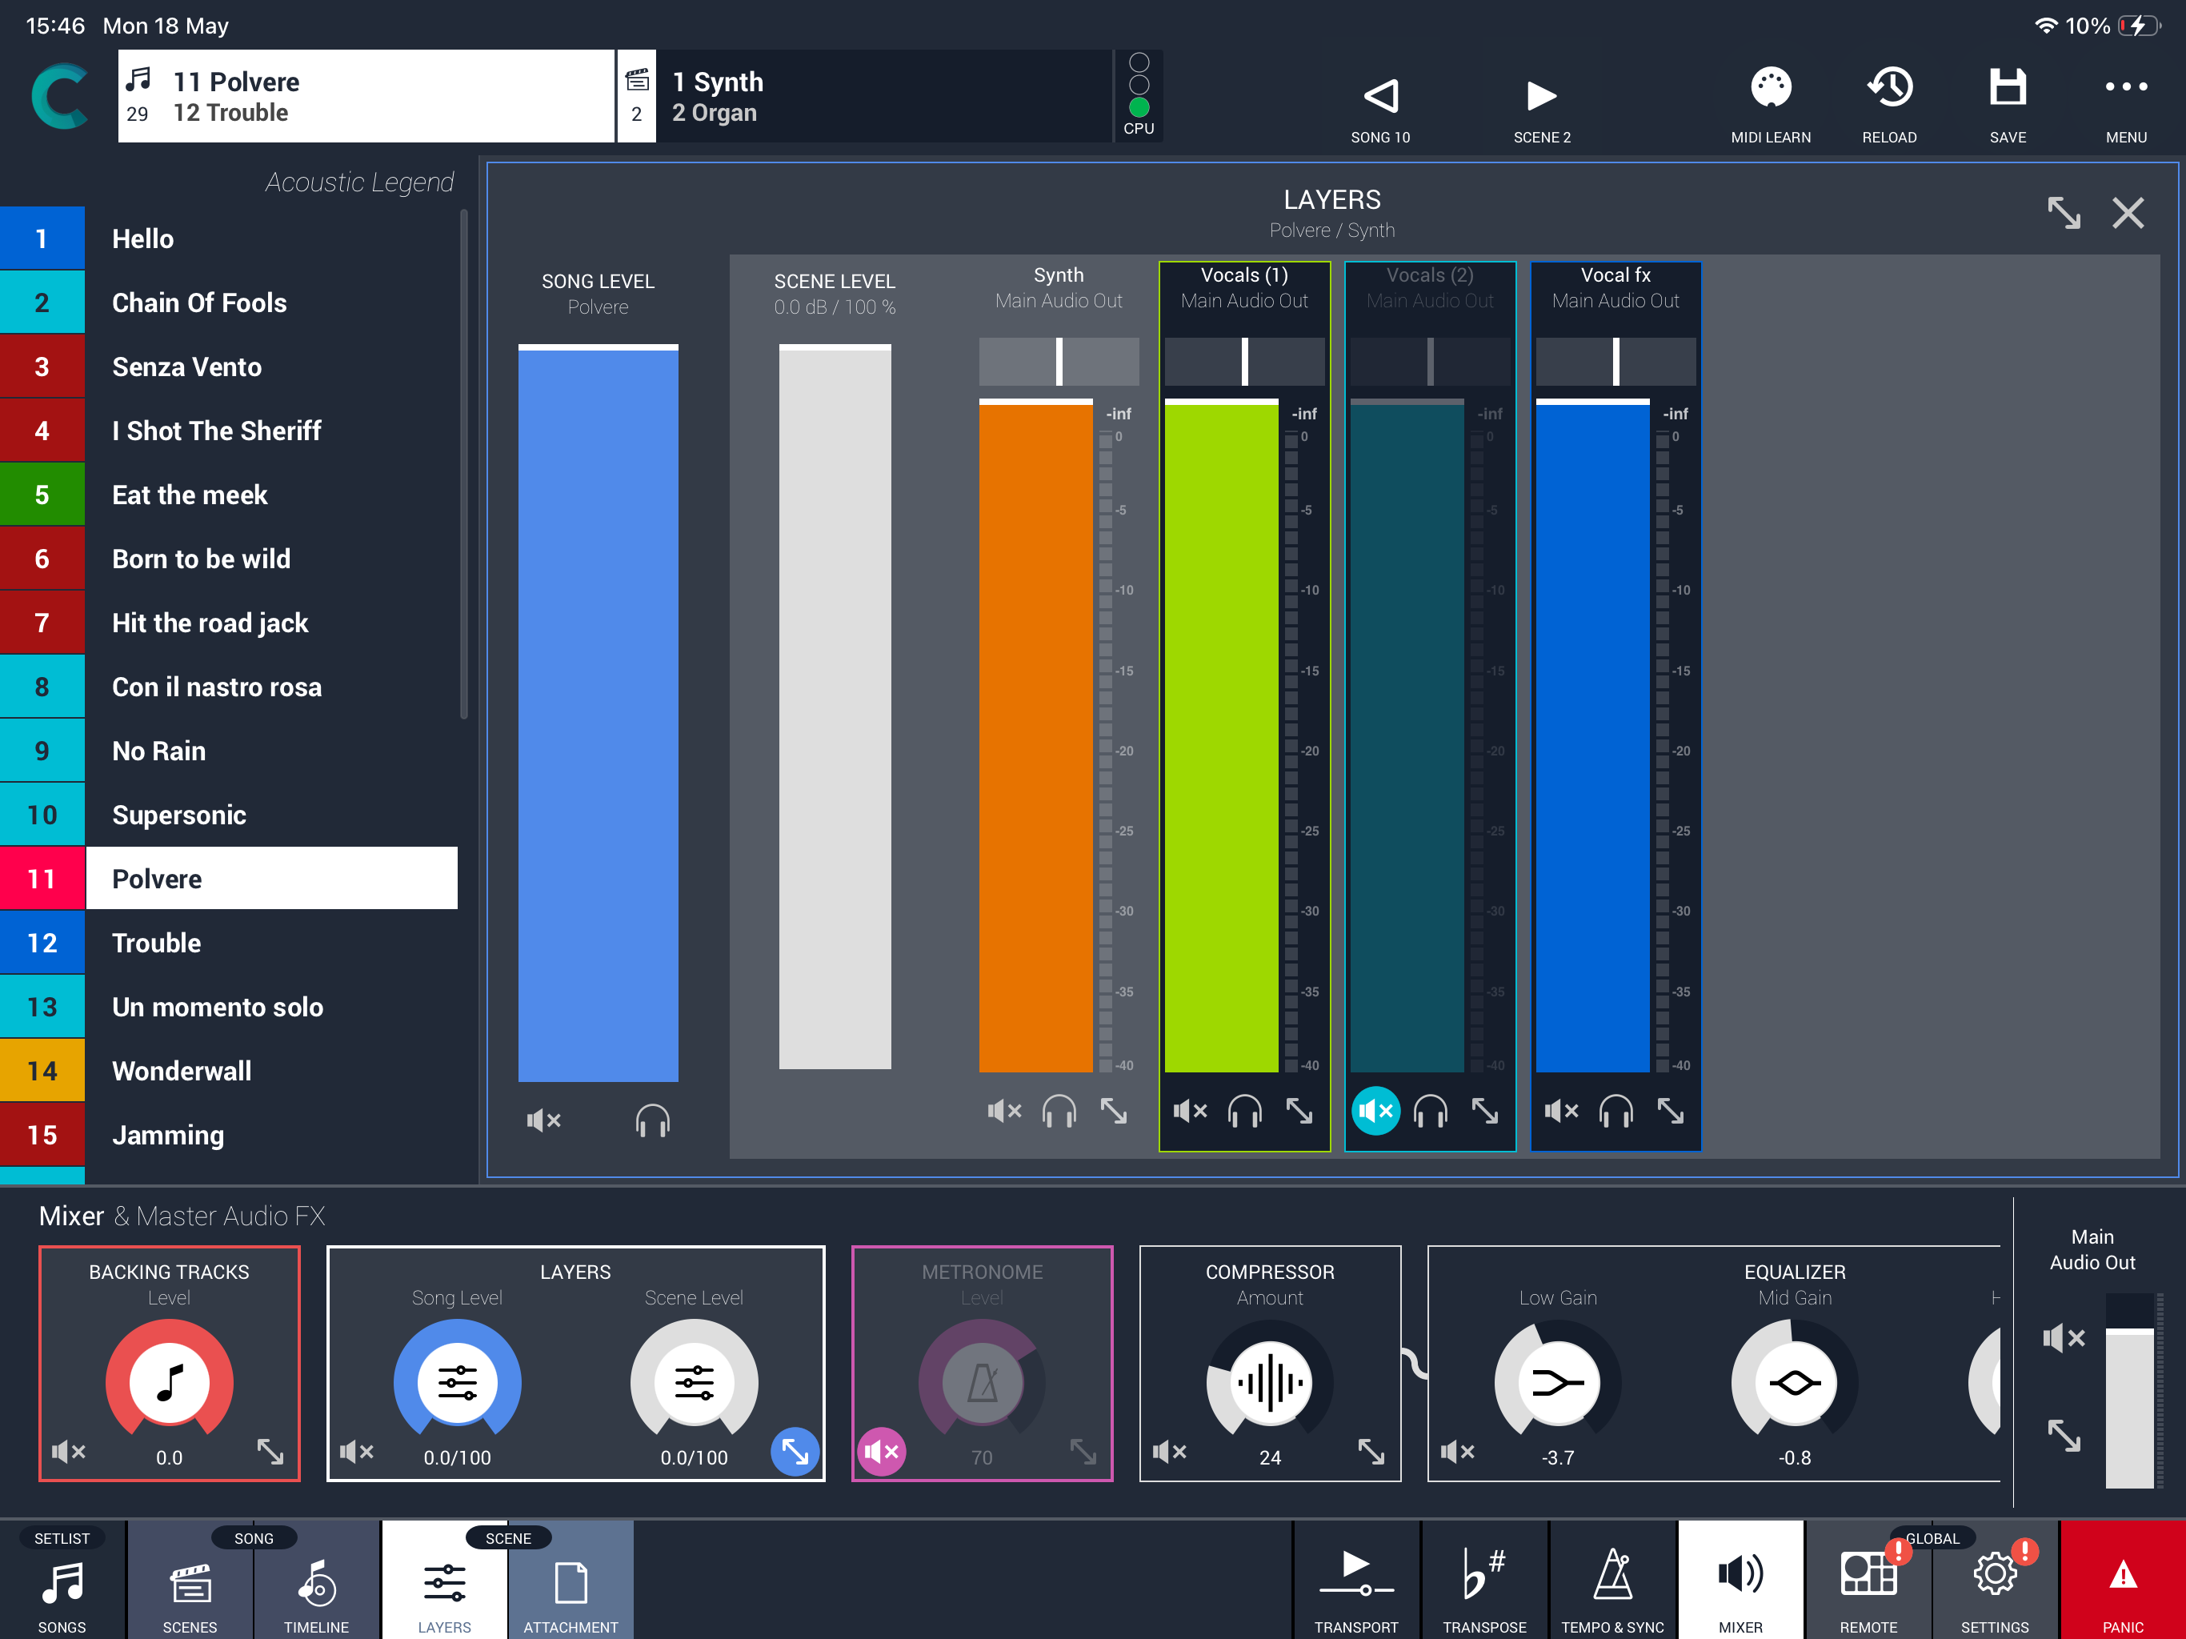Collapse Layers with the blue expand button

pyautogui.click(x=795, y=1451)
